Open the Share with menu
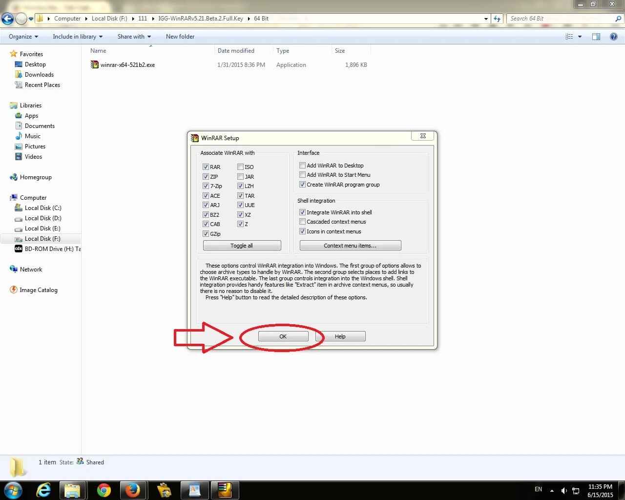625x500 pixels. [134, 37]
